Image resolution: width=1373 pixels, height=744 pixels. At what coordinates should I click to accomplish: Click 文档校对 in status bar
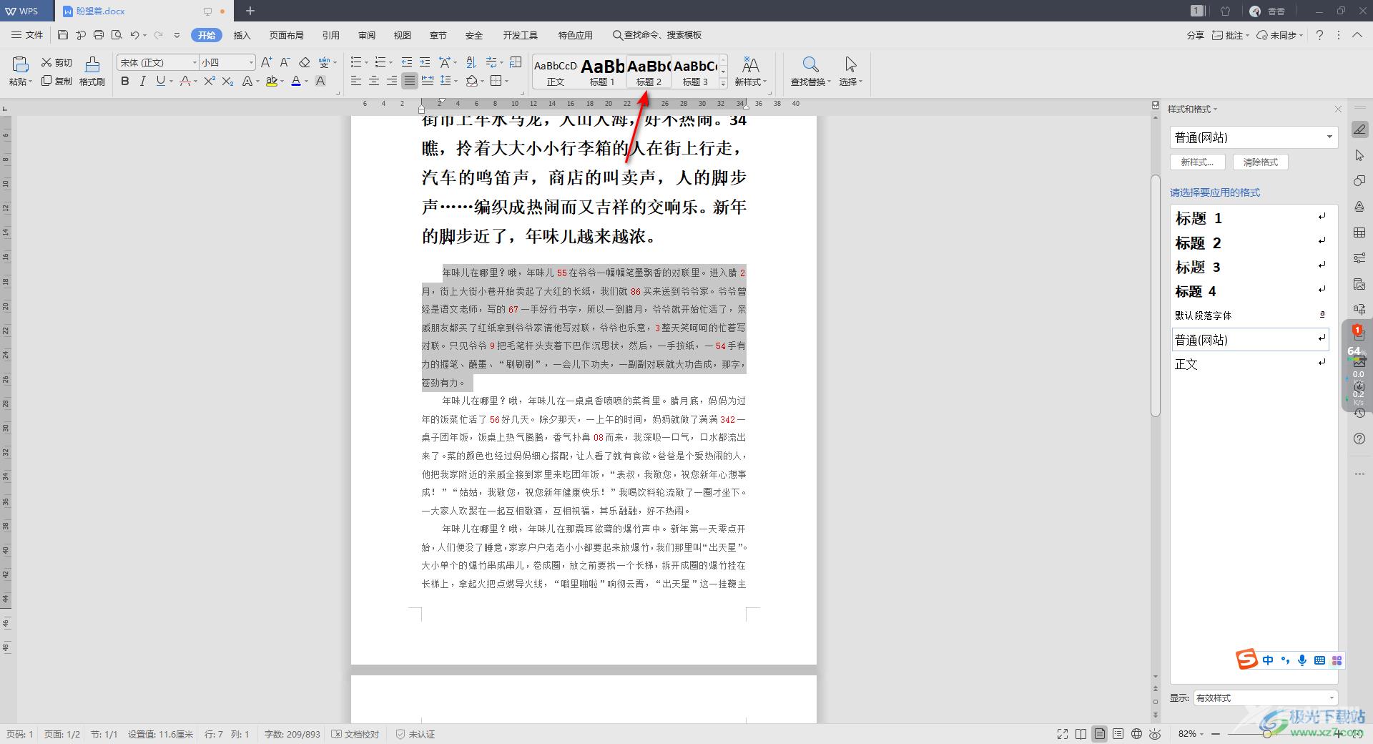(356, 734)
